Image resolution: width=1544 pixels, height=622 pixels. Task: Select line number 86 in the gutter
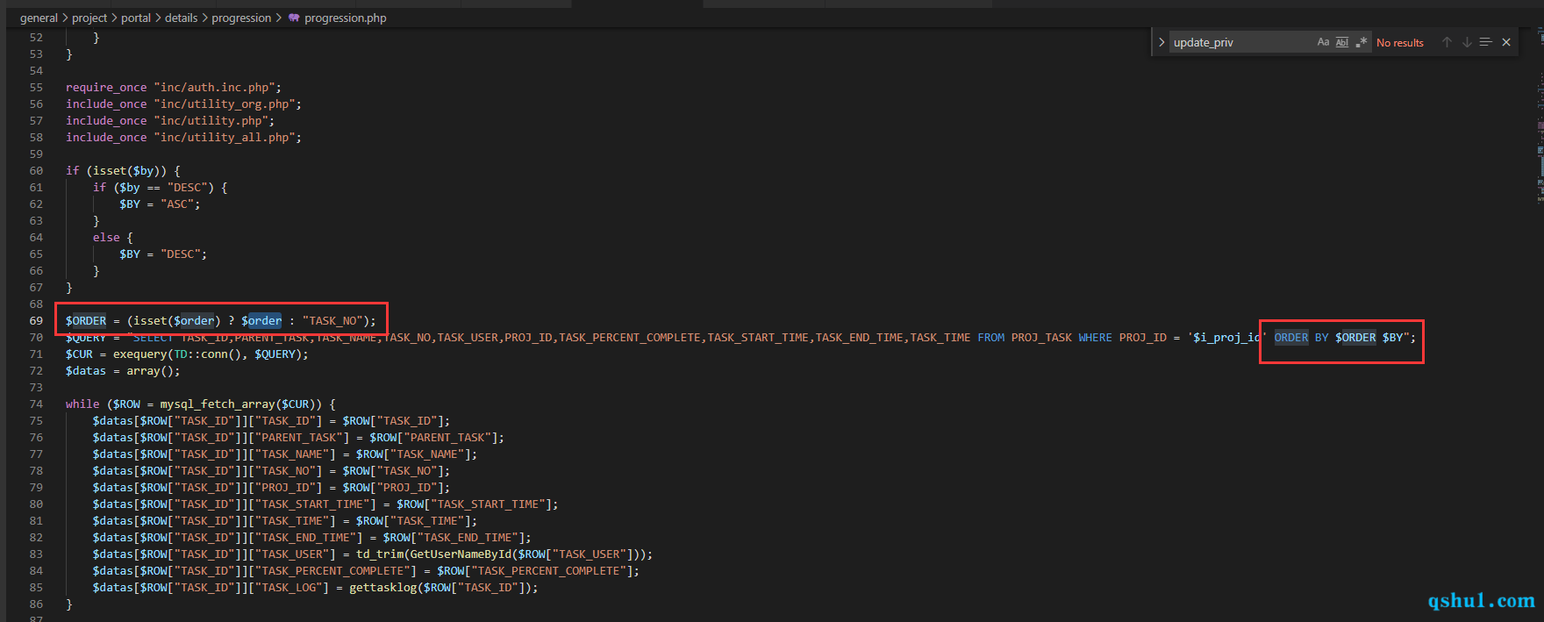[x=36, y=604]
